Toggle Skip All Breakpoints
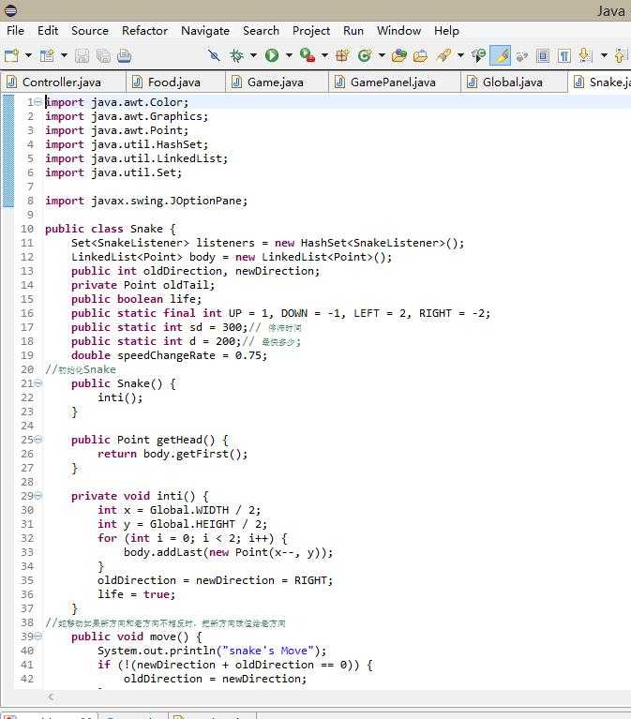 pyautogui.click(x=213, y=55)
